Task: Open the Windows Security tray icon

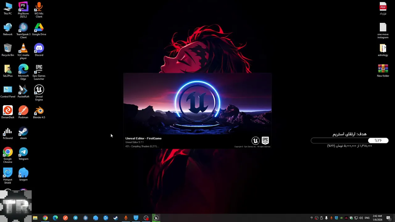Action: [x=351, y=218]
